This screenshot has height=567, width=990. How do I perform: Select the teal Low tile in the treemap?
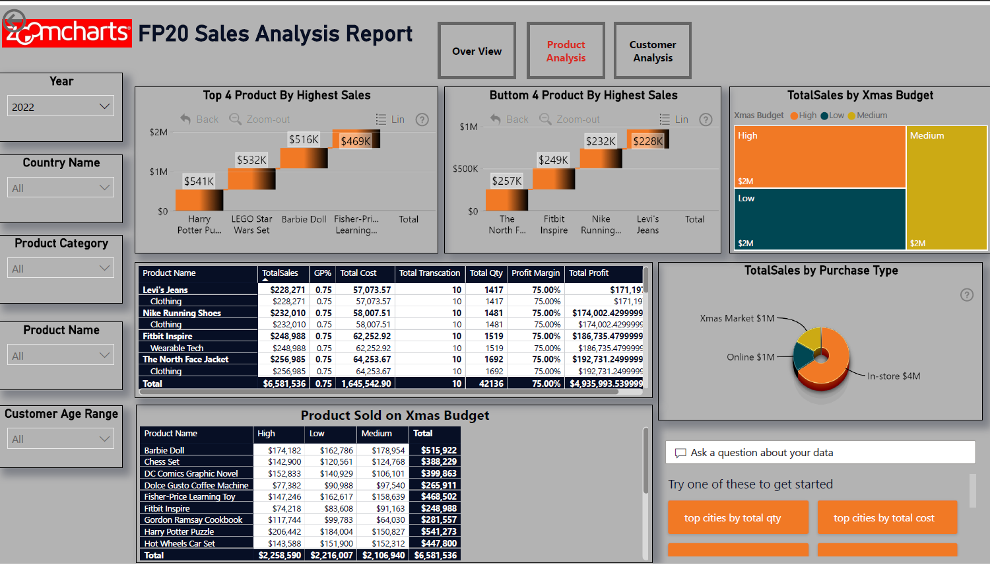pos(819,219)
